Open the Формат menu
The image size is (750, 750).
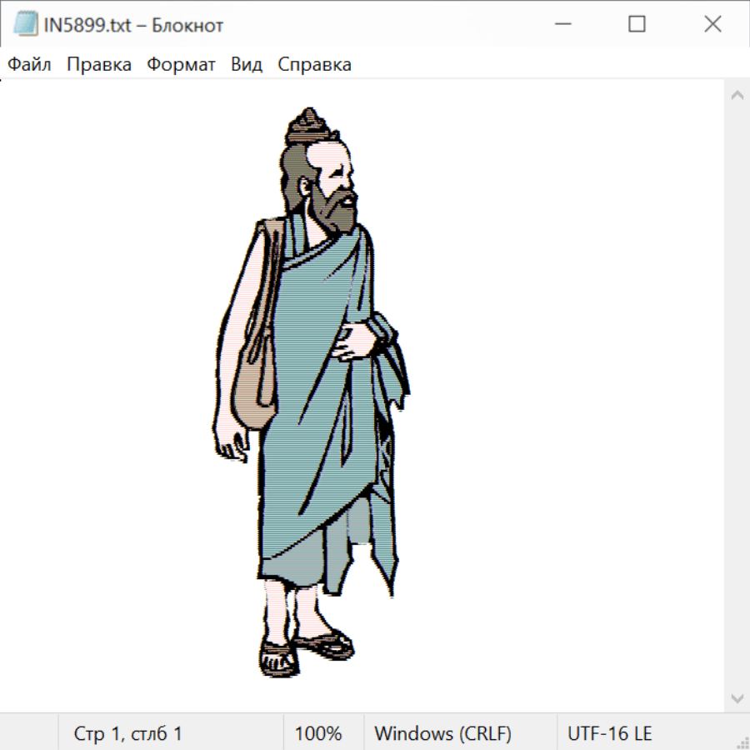[181, 65]
